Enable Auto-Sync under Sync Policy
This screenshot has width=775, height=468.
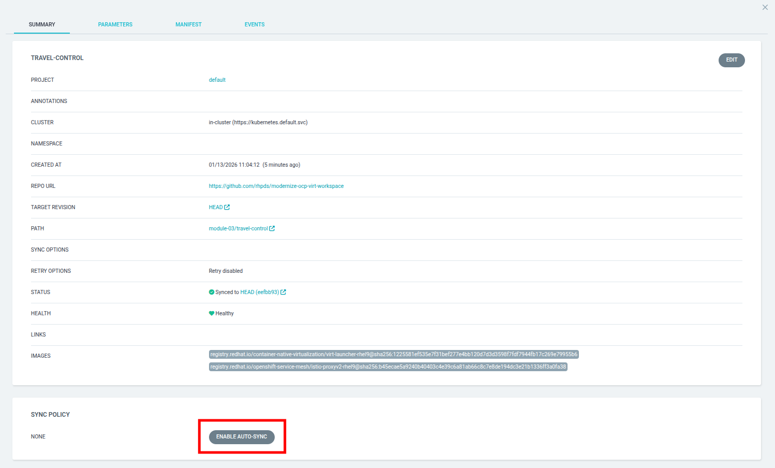click(x=242, y=436)
